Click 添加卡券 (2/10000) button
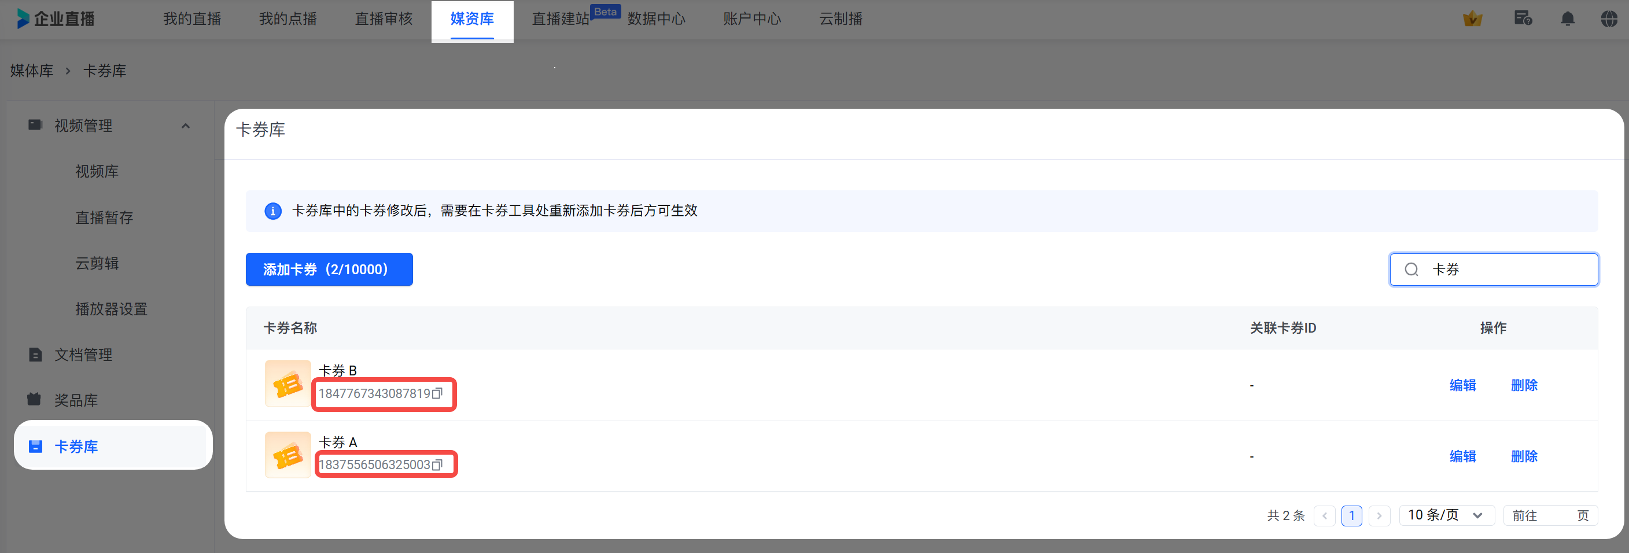The height and width of the screenshot is (553, 1629). [x=329, y=269]
